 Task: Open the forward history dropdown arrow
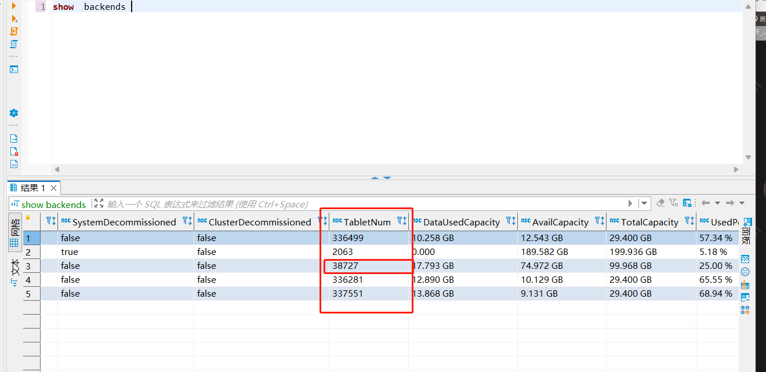tap(742, 203)
